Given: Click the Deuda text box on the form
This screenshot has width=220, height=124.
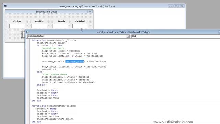Looking at the screenshot, I should coord(60,26).
